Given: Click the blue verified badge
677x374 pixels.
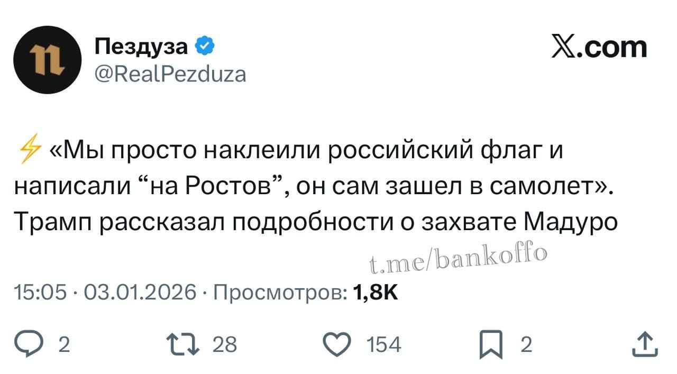Looking at the screenshot, I should coord(205,45).
